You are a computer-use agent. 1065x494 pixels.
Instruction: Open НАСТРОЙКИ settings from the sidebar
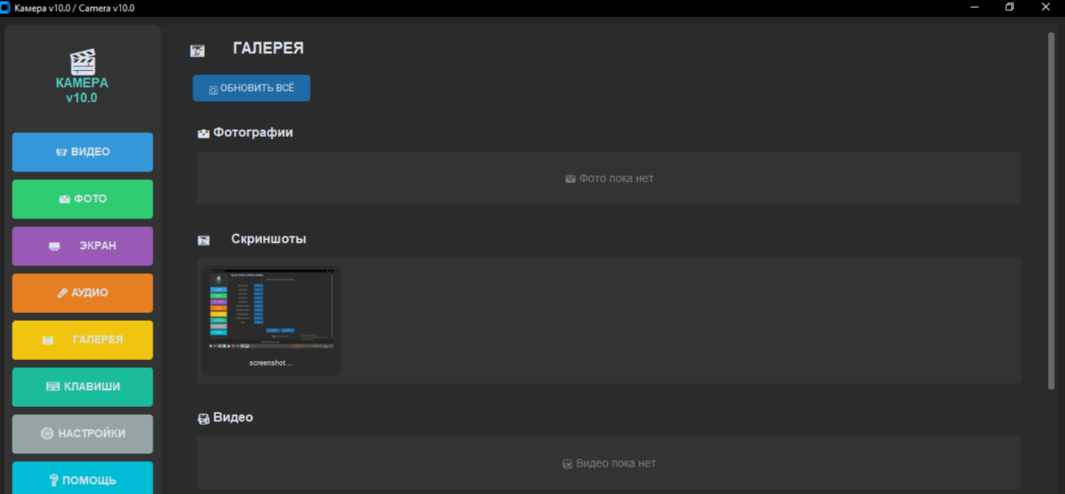82,434
